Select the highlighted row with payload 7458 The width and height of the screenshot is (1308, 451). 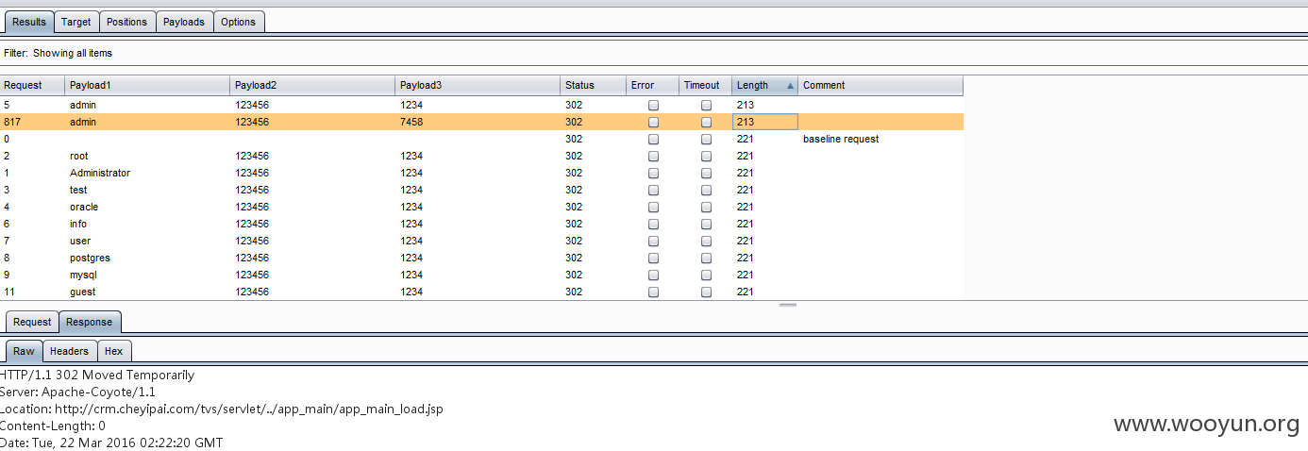(481, 122)
